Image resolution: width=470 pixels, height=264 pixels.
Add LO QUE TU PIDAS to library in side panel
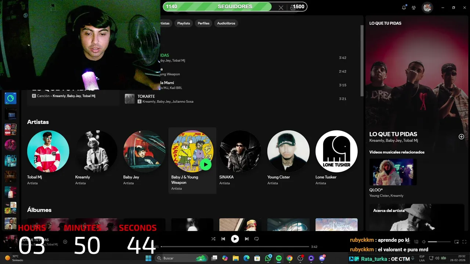tap(461, 137)
